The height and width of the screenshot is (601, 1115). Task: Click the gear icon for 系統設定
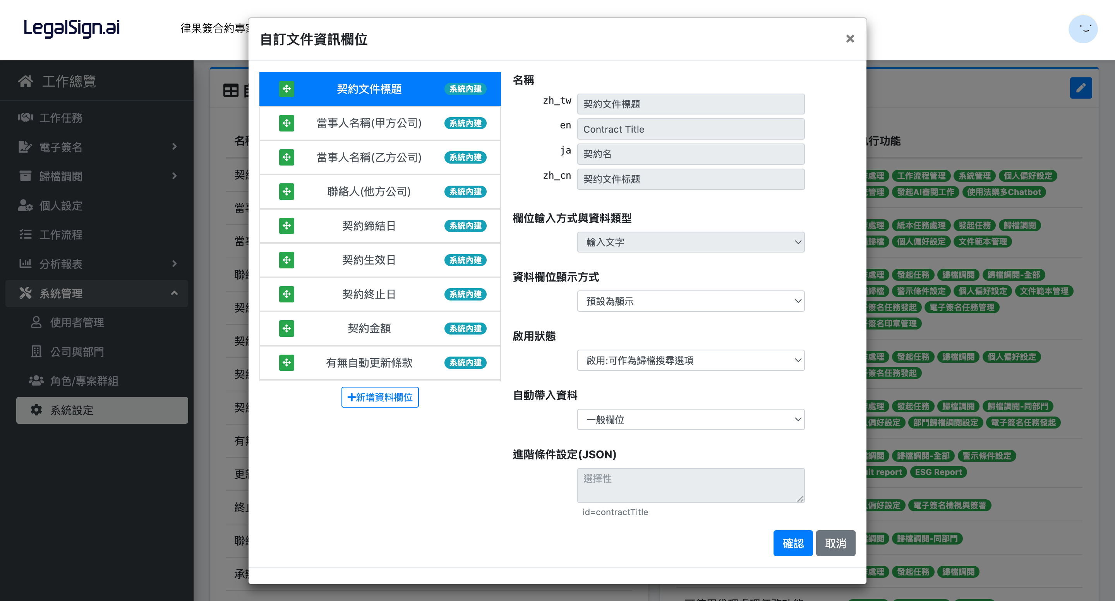click(36, 410)
